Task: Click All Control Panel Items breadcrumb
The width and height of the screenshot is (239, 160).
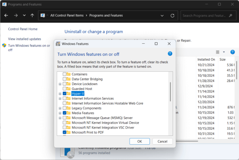Action: (x=67, y=15)
